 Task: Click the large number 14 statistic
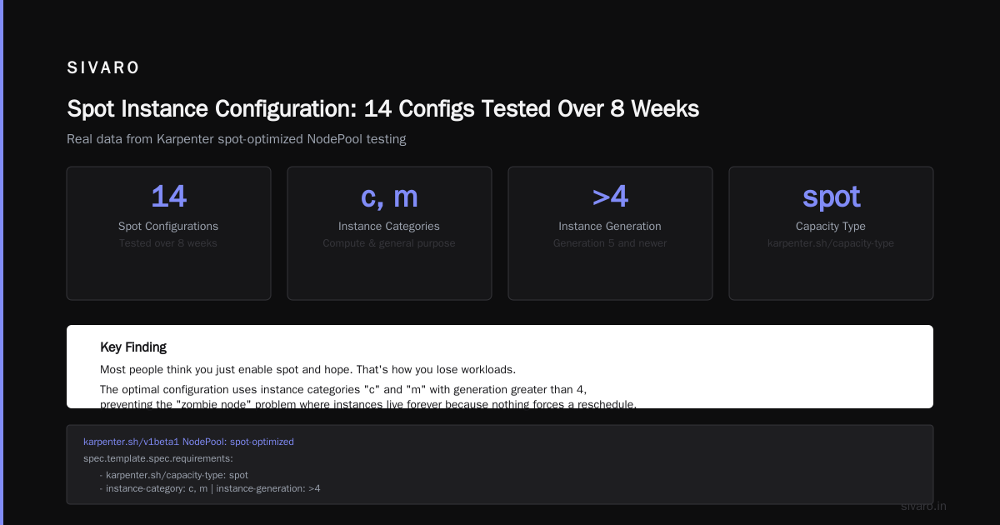168,197
